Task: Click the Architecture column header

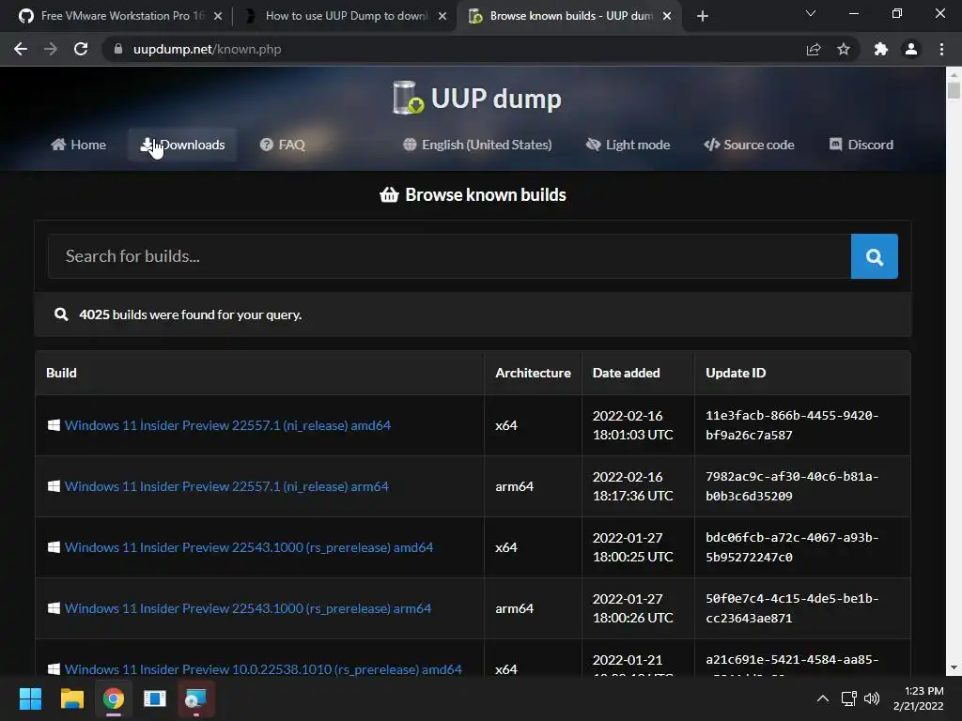Action: 534,373
